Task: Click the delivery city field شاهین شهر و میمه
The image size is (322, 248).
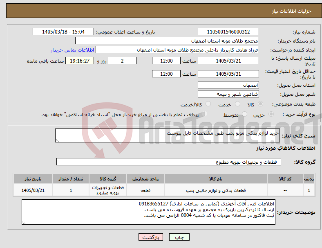Action: click(x=228, y=94)
